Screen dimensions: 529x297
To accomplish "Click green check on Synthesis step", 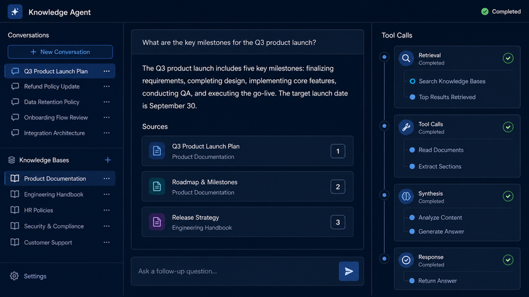I will (x=508, y=196).
